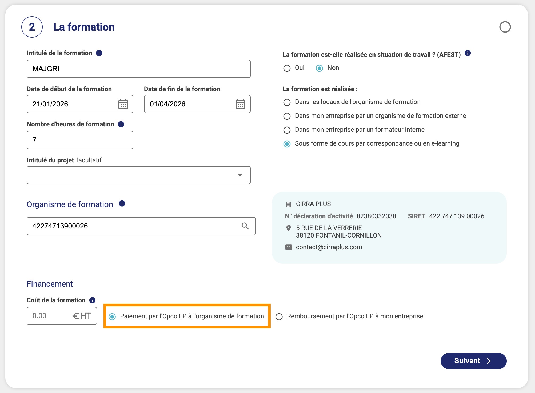Screen dimensions: 535x393
Task: Click the Intitulé de la formation field
Action: tap(139, 69)
